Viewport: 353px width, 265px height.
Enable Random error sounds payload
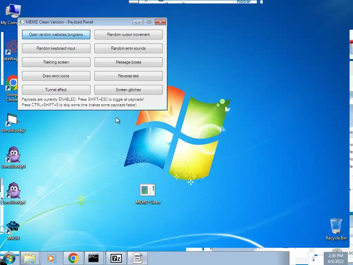(128, 48)
